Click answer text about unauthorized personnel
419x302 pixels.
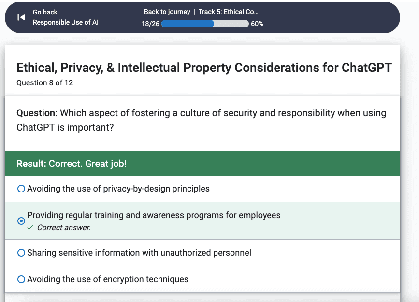tap(139, 253)
